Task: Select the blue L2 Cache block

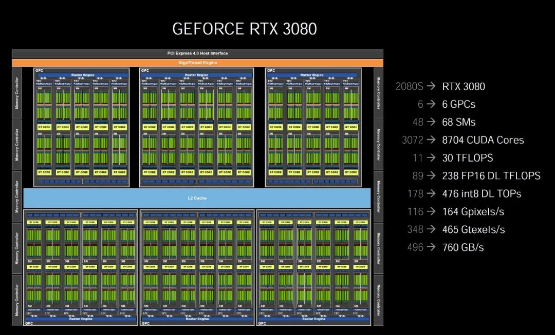Action: 197,198
